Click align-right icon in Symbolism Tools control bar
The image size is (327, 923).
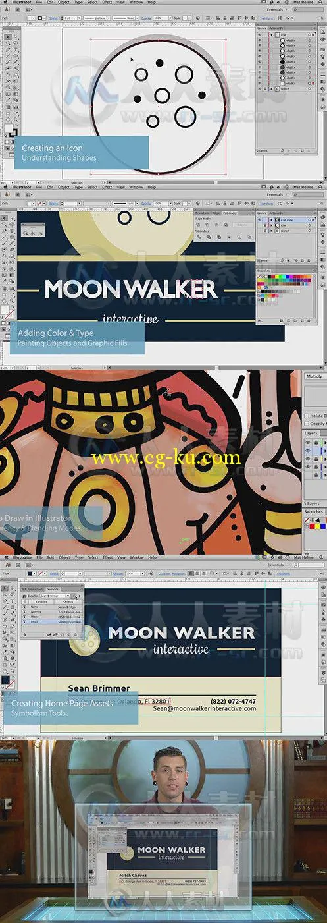click(204, 573)
